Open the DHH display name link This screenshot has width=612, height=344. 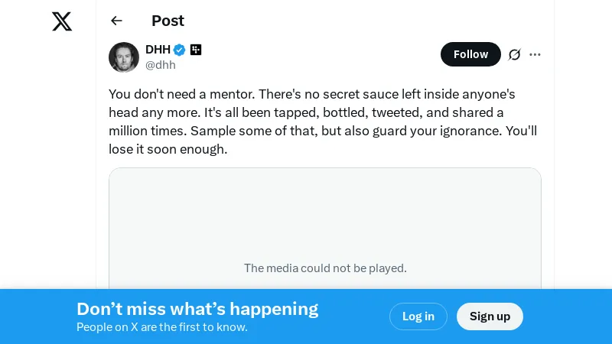click(x=158, y=50)
